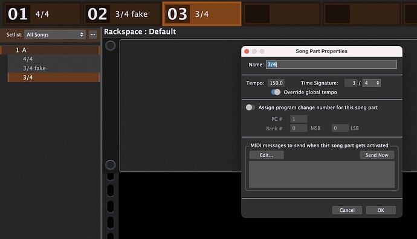Viewport: 417px width, 239px height.
Task: Click the Edit... MIDI messages button
Action: point(267,155)
